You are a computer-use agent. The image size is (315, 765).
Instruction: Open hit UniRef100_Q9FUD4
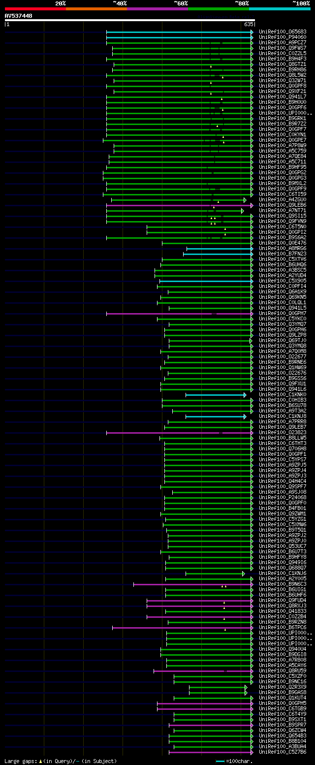283,600
